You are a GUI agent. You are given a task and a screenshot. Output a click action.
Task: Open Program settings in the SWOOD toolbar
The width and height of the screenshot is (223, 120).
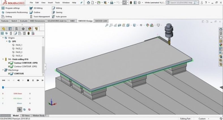click(x=12, y=8)
